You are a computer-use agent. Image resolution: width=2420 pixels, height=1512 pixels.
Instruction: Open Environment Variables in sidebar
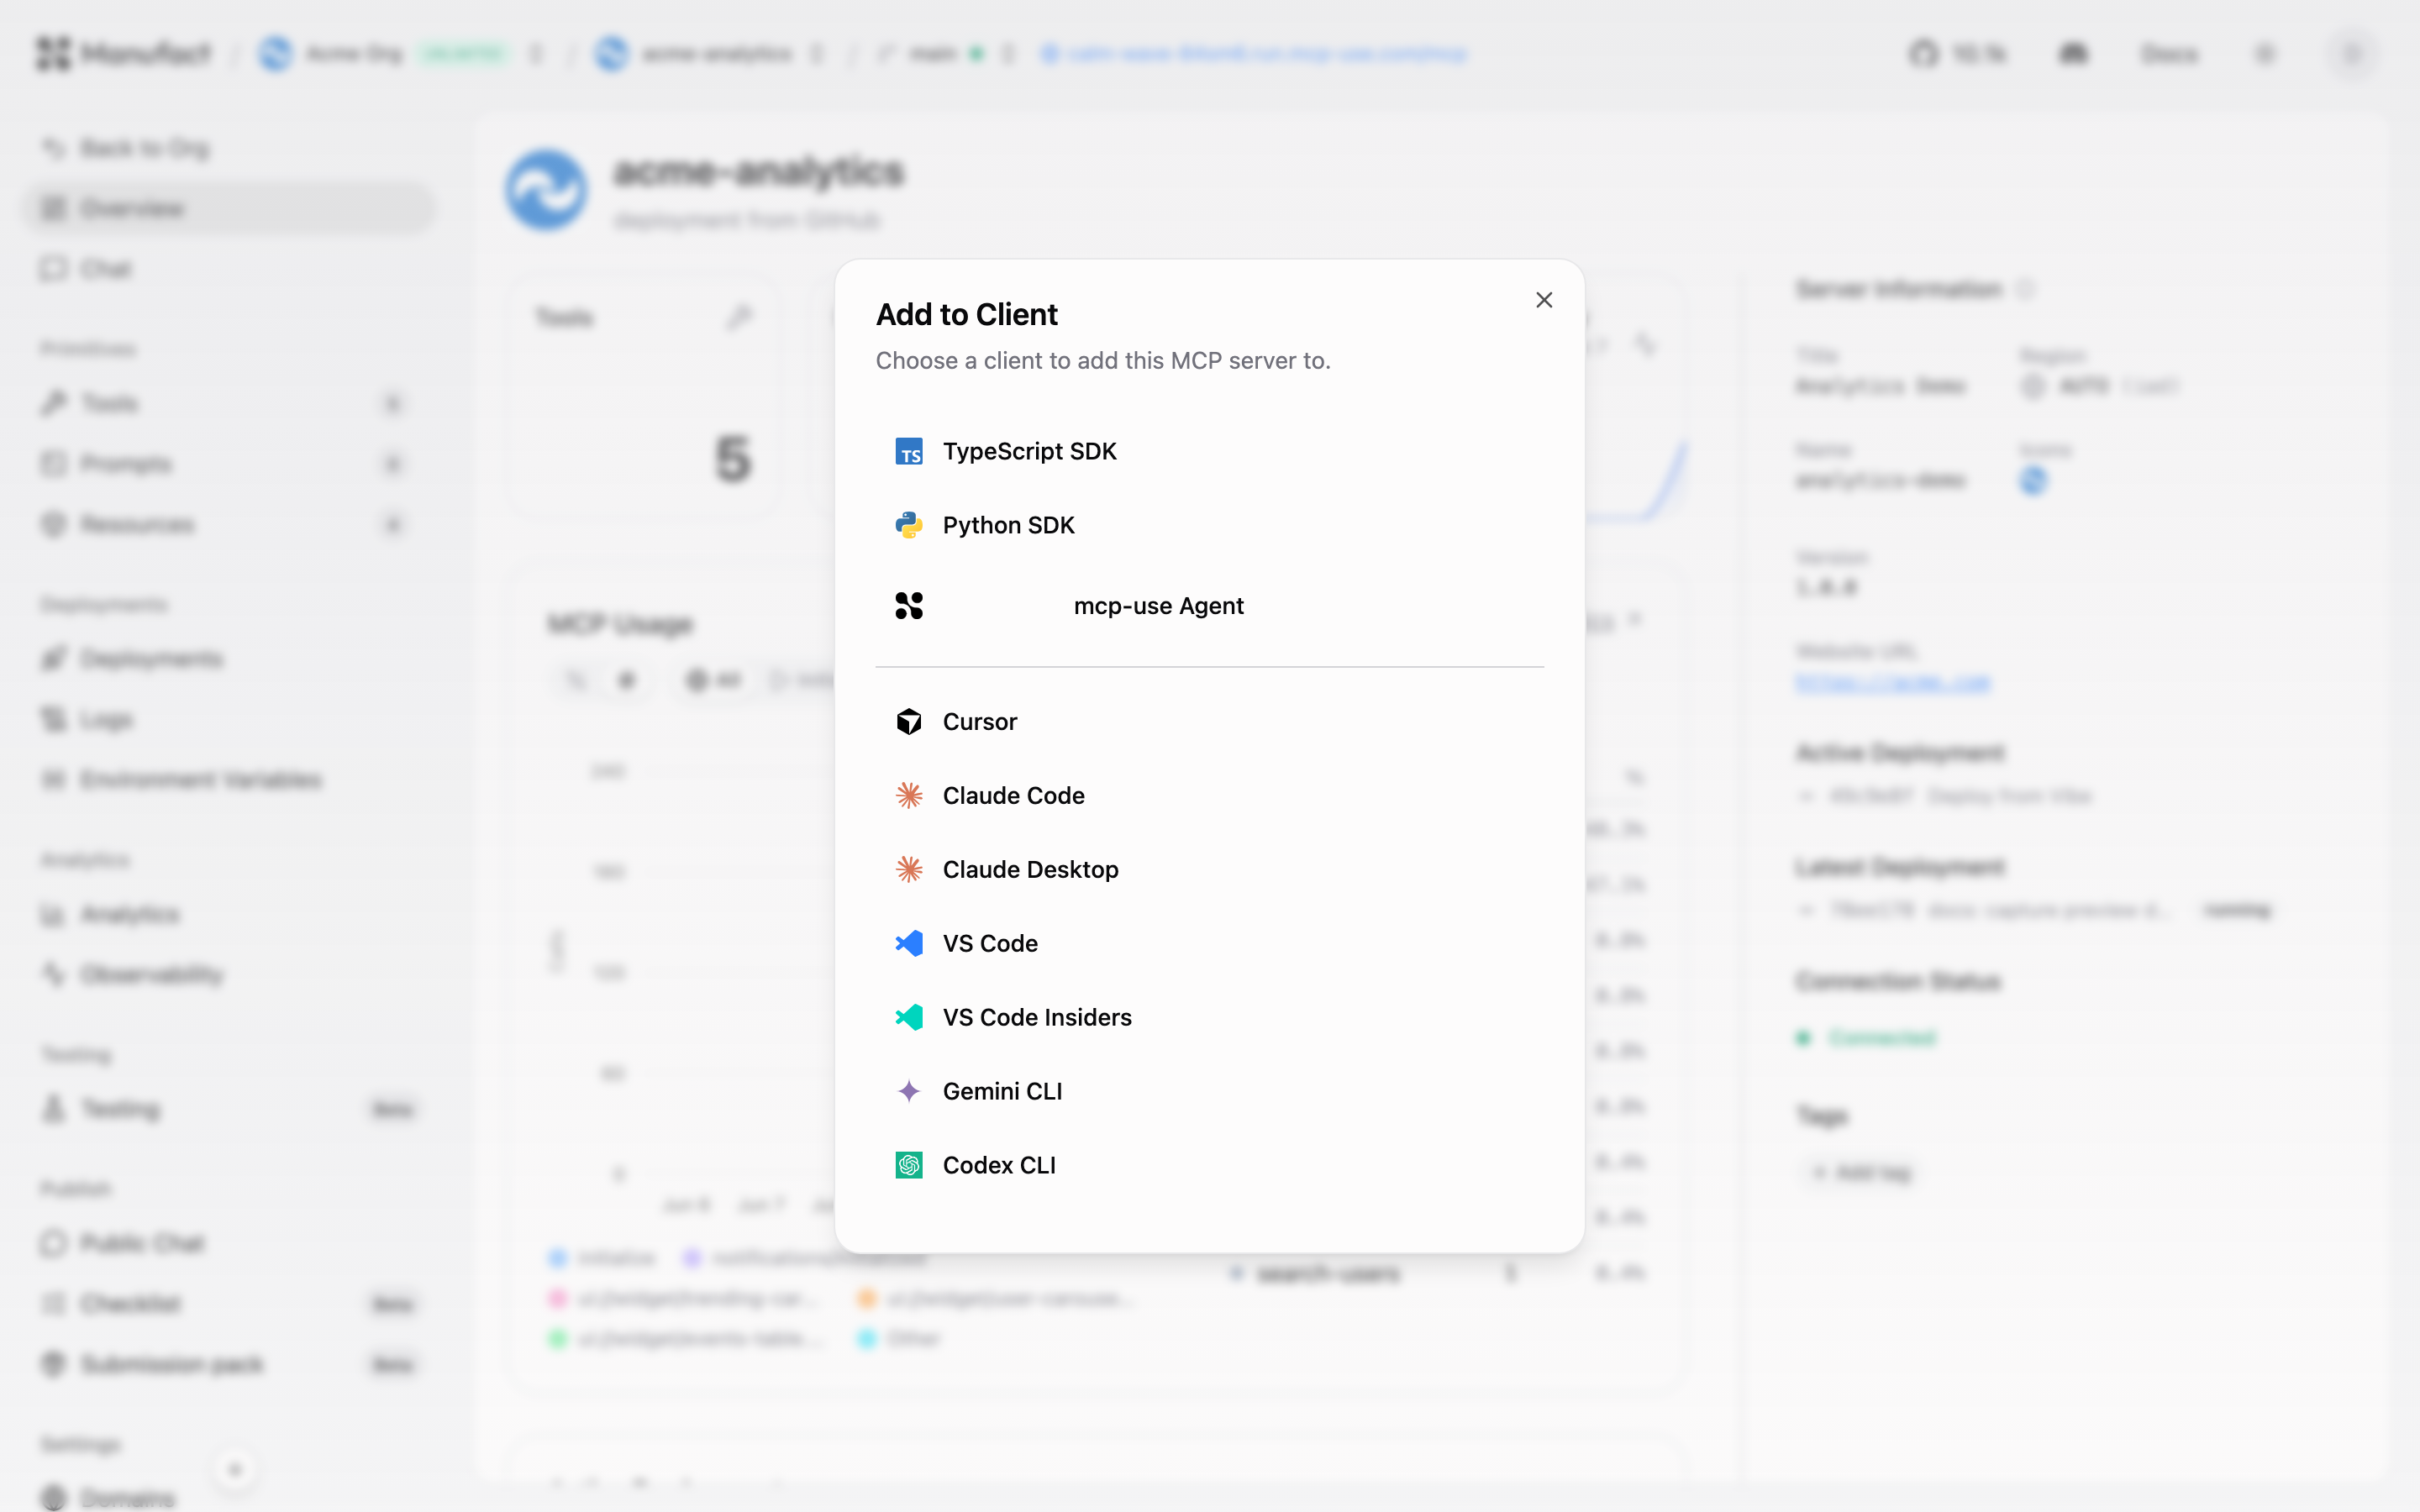click(229, 780)
